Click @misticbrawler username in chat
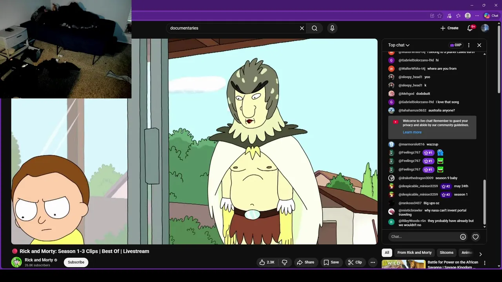502x282 pixels. 410,210
